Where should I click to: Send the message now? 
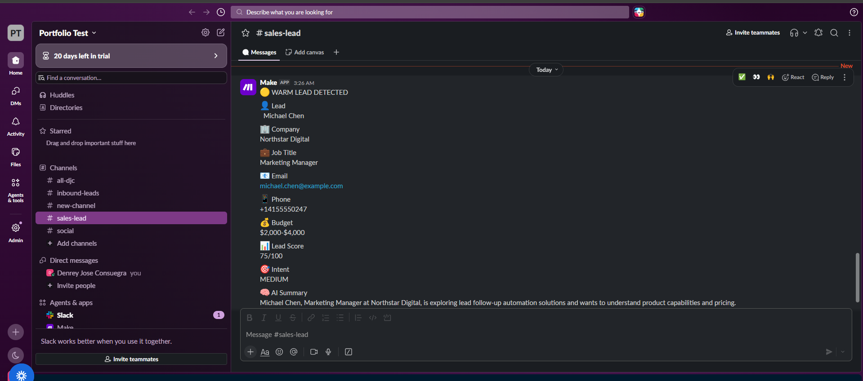coord(829,352)
